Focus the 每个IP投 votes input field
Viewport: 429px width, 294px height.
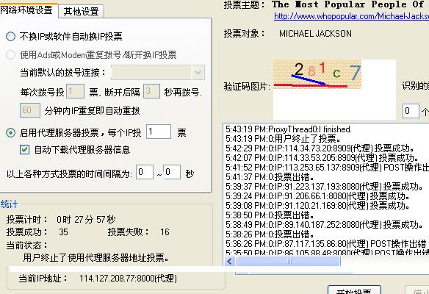pos(159,132)
